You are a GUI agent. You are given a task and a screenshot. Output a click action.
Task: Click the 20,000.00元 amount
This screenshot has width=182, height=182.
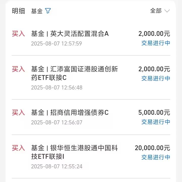tap(152, 148)
